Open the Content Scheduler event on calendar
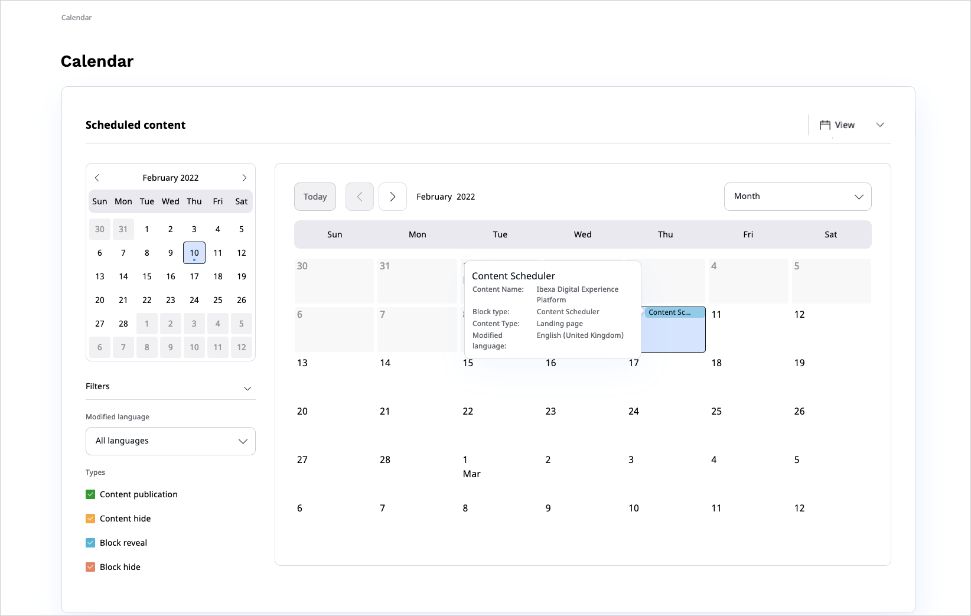Screen dimensions: 971x616 point(674,312)
